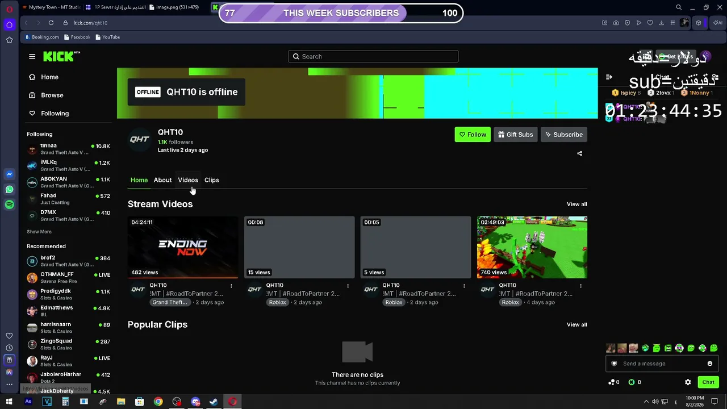Open ABOKYAN channel in Following list
Screen dimensions: 727x409
(69, 182)
